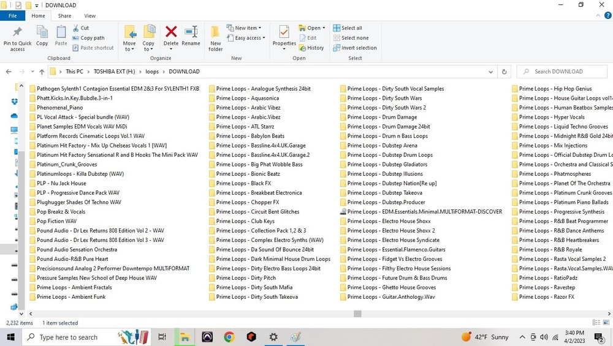
Task: Open the OneDrive cloud item in the navigation pane
Action: pos(15,116)
